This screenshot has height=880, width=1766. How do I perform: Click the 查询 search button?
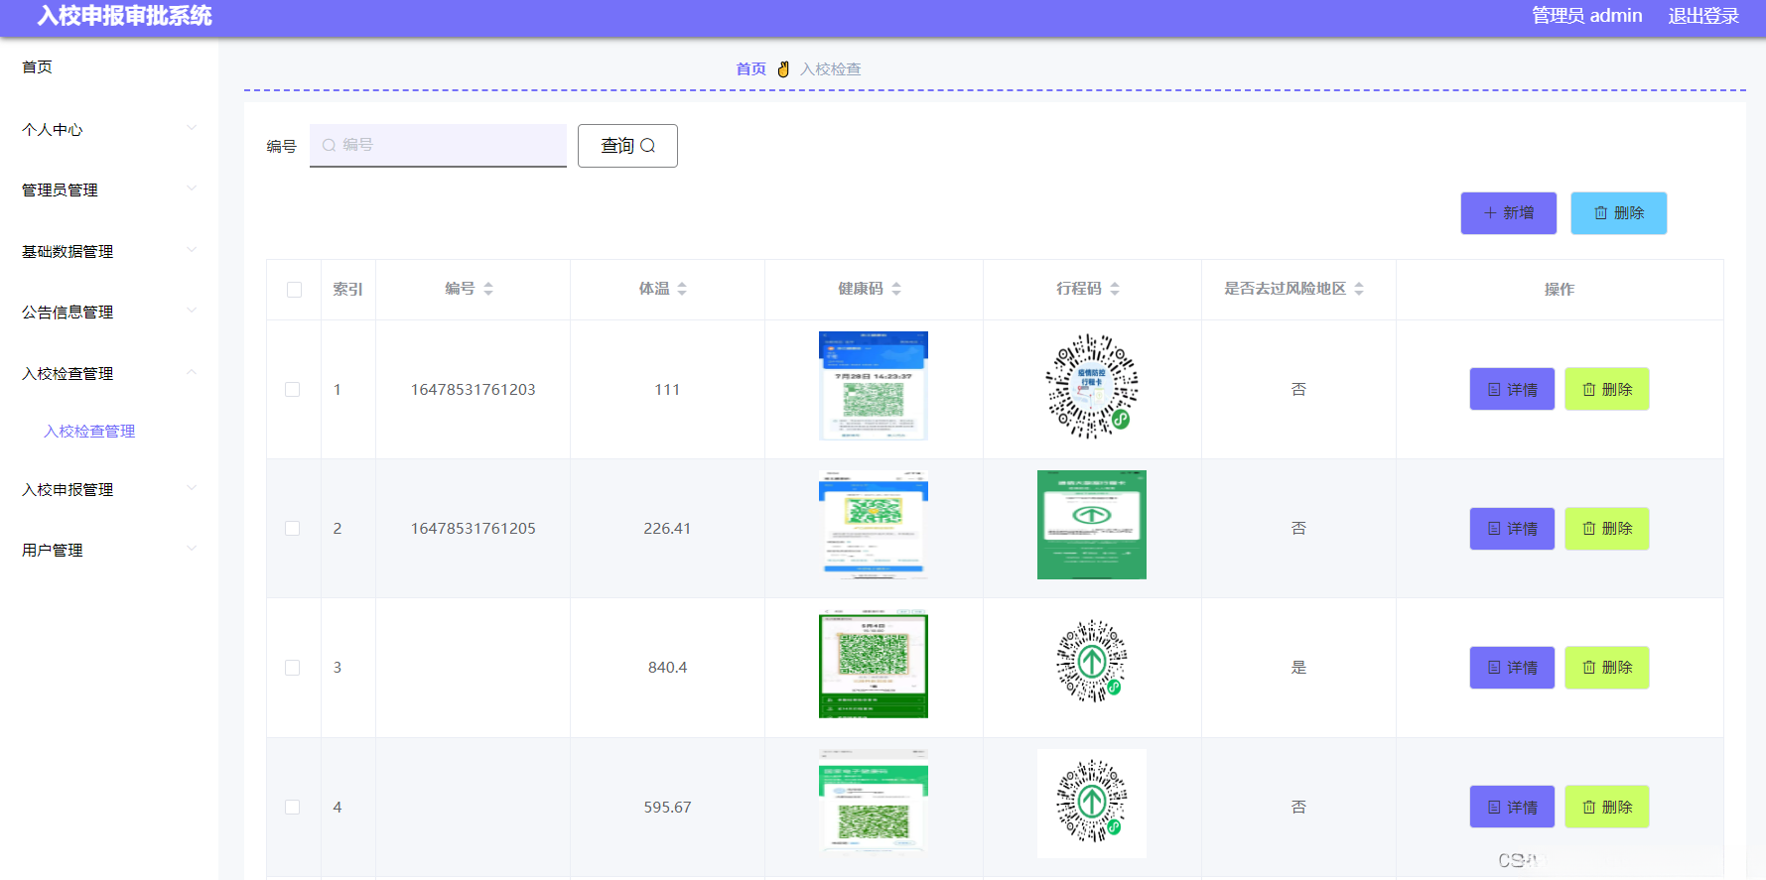pos(627,146)
